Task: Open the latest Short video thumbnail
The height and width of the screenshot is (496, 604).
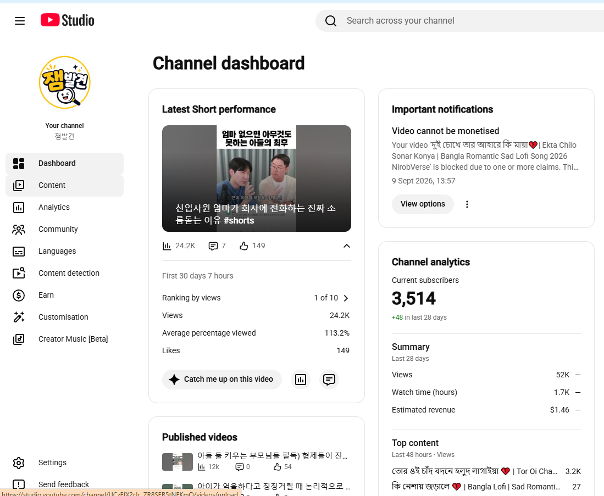Action: coord(257,179)
